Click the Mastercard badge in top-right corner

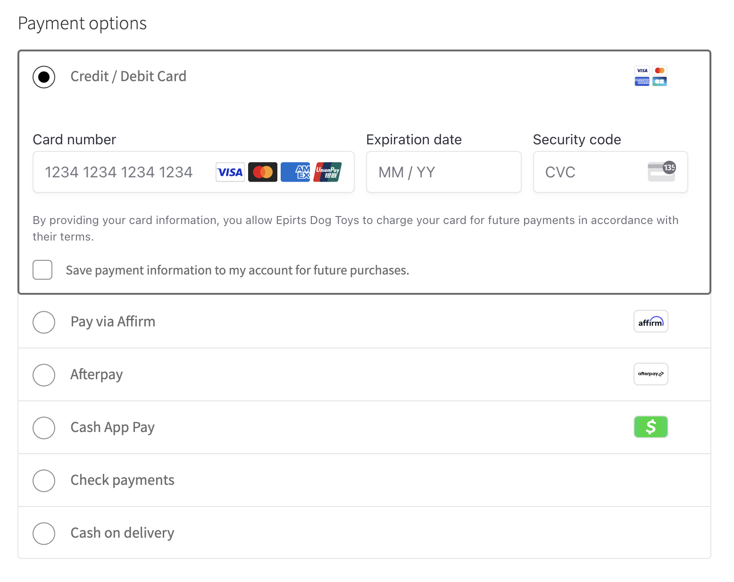pos(659,70)
